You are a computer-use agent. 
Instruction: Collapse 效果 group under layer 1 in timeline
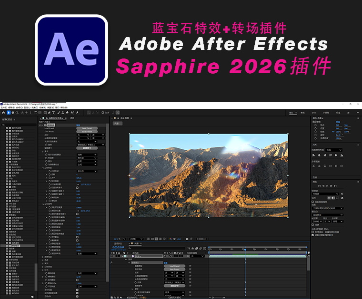point(126,260)
